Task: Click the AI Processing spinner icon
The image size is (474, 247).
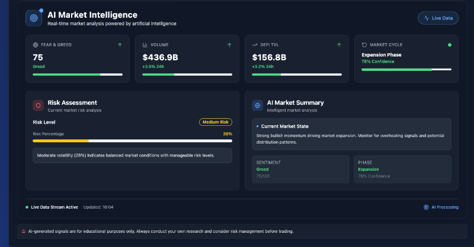Action: click(426, 207)
